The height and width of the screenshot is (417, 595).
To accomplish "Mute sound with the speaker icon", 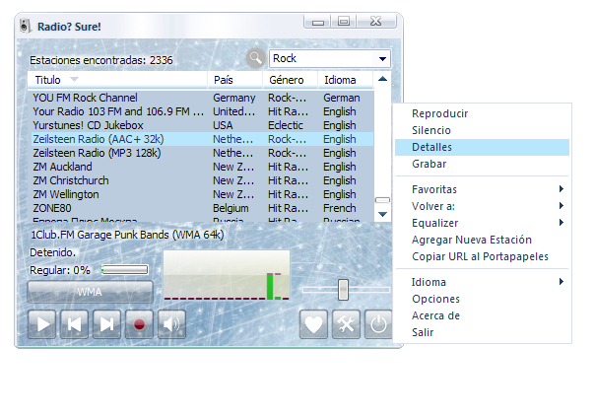I will (171, 324).
